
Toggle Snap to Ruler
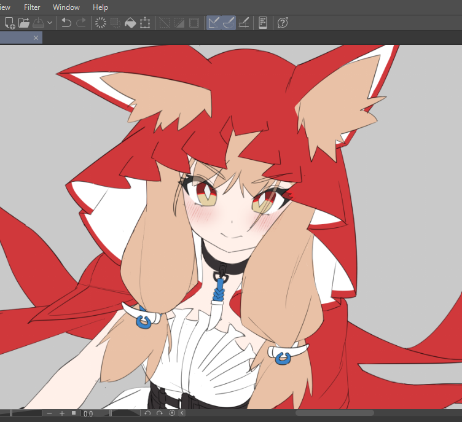coord(214,23)
